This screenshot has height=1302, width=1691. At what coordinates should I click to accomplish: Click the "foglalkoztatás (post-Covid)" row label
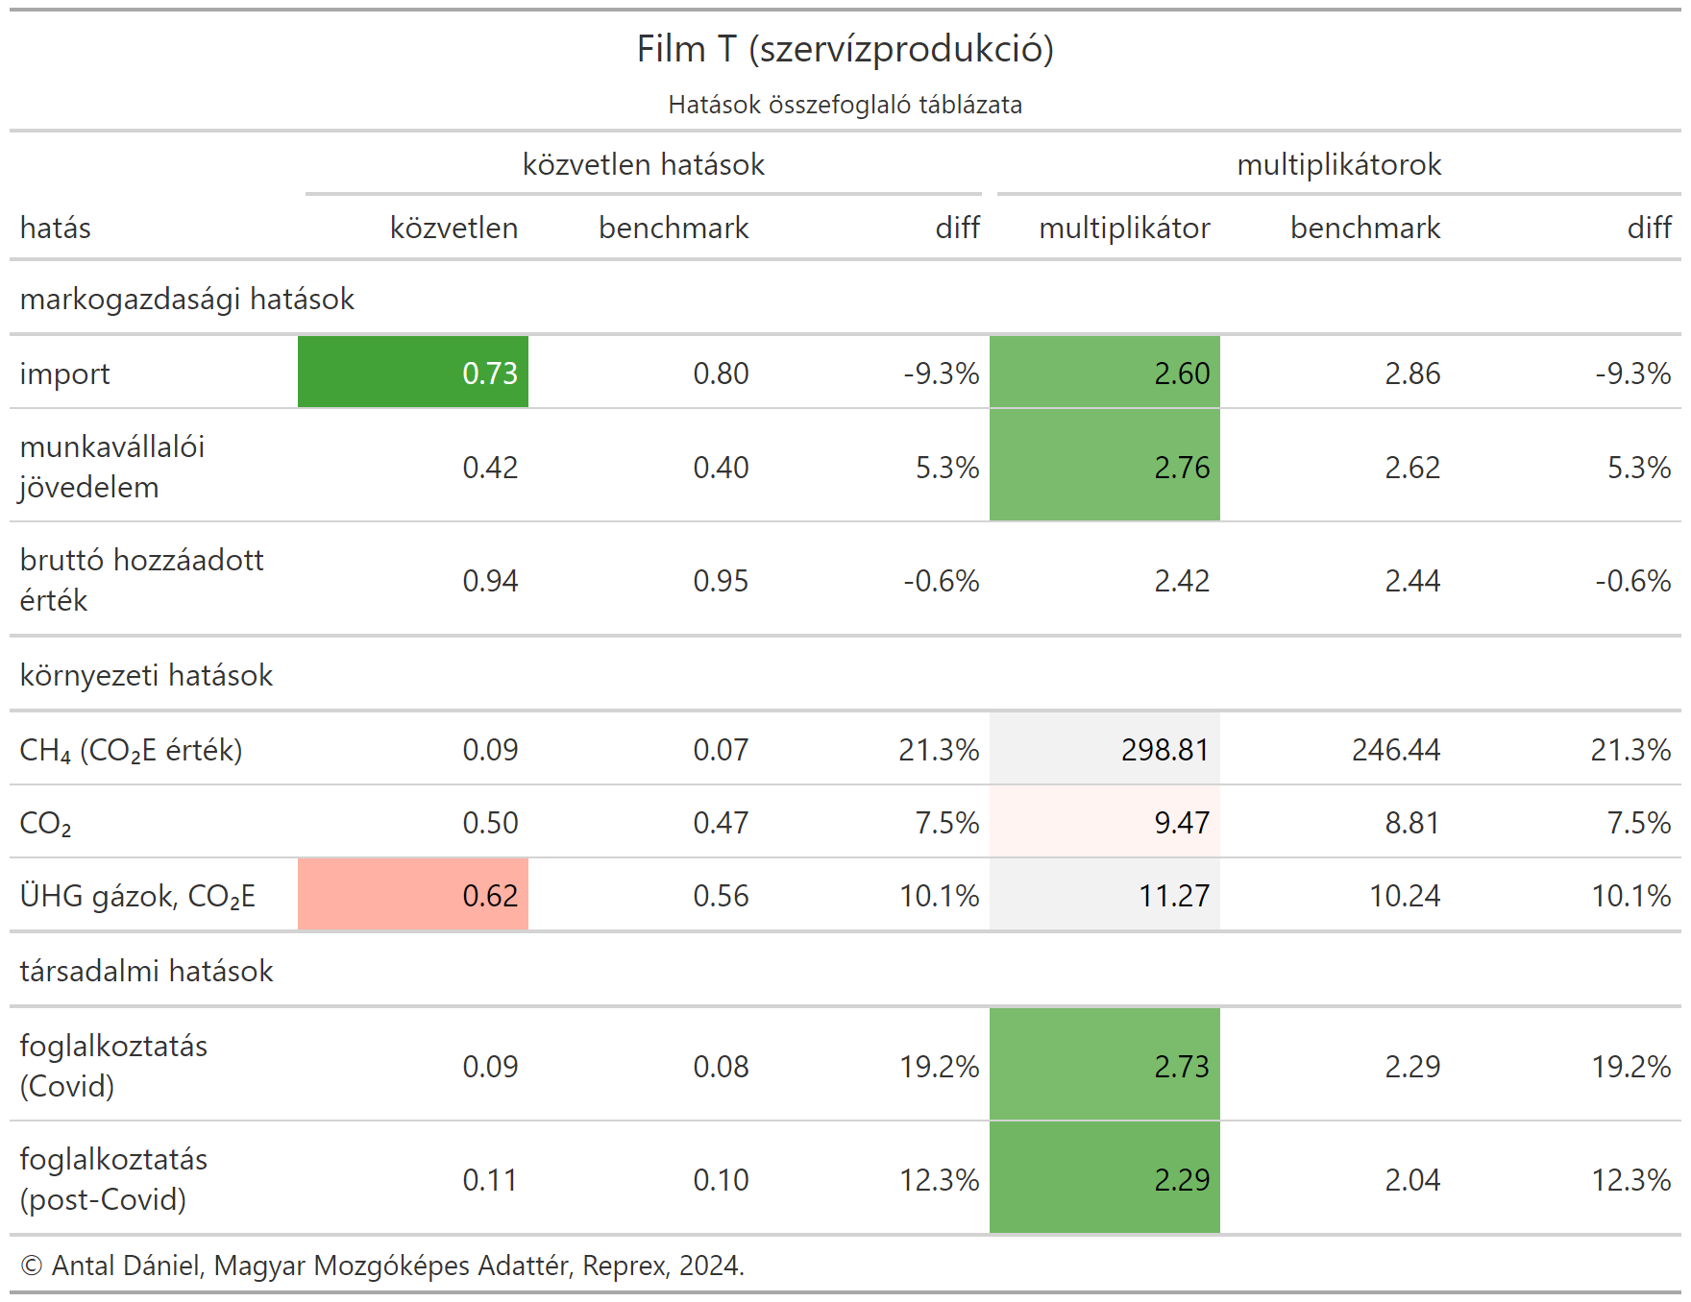pos(113,1179)
